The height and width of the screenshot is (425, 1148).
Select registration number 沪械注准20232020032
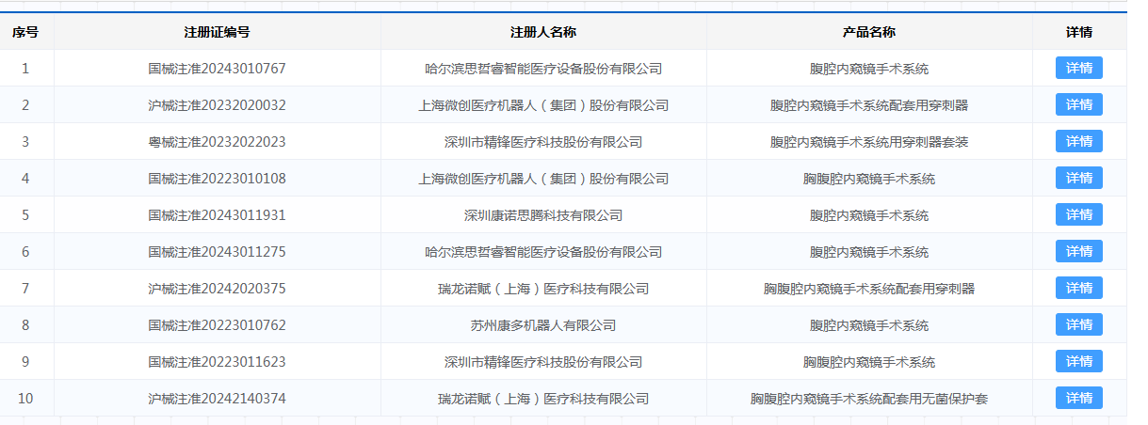pos(217,105)
